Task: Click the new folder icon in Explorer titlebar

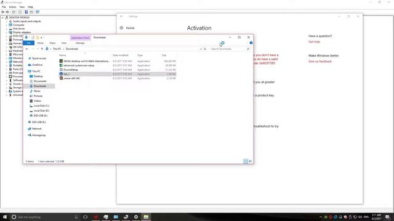Action: click(x=38, y=37)
